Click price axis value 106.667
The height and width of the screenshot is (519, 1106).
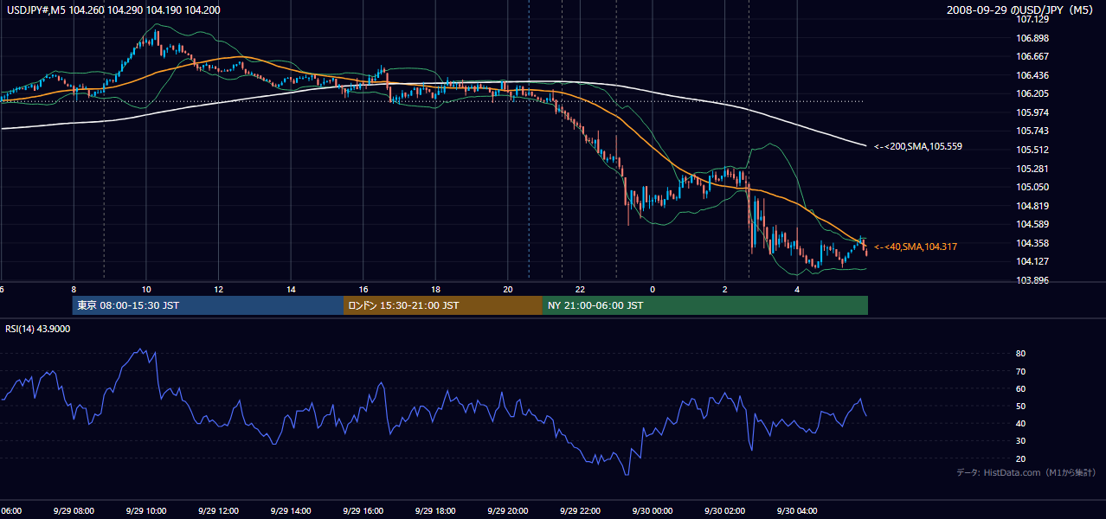pos(1032,56)
